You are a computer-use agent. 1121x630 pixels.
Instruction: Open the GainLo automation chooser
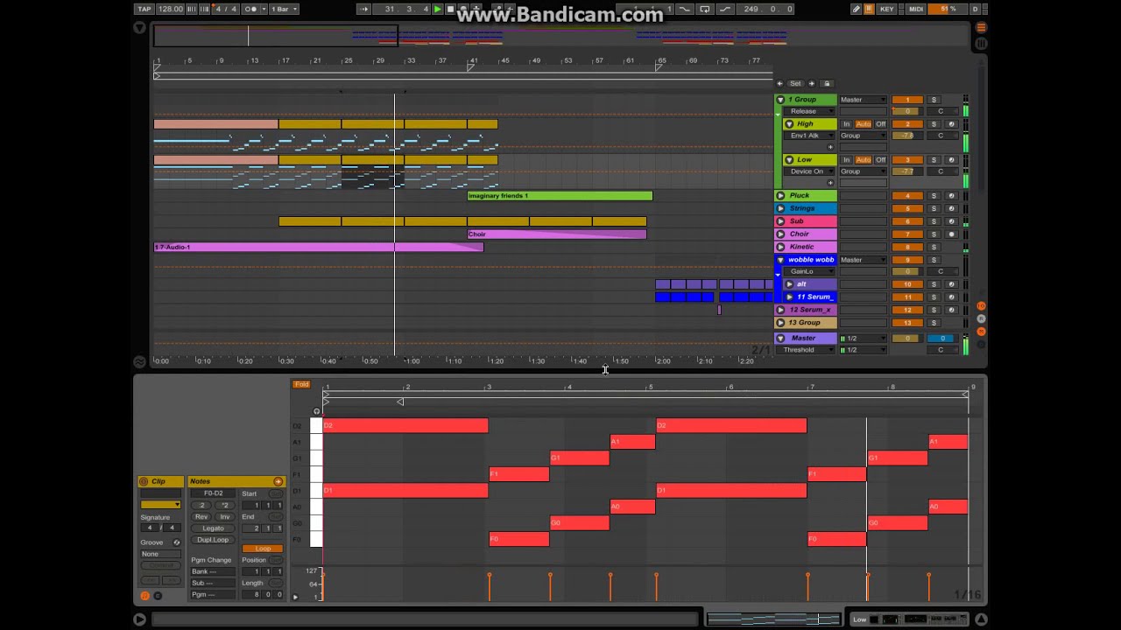coord(809,271)
